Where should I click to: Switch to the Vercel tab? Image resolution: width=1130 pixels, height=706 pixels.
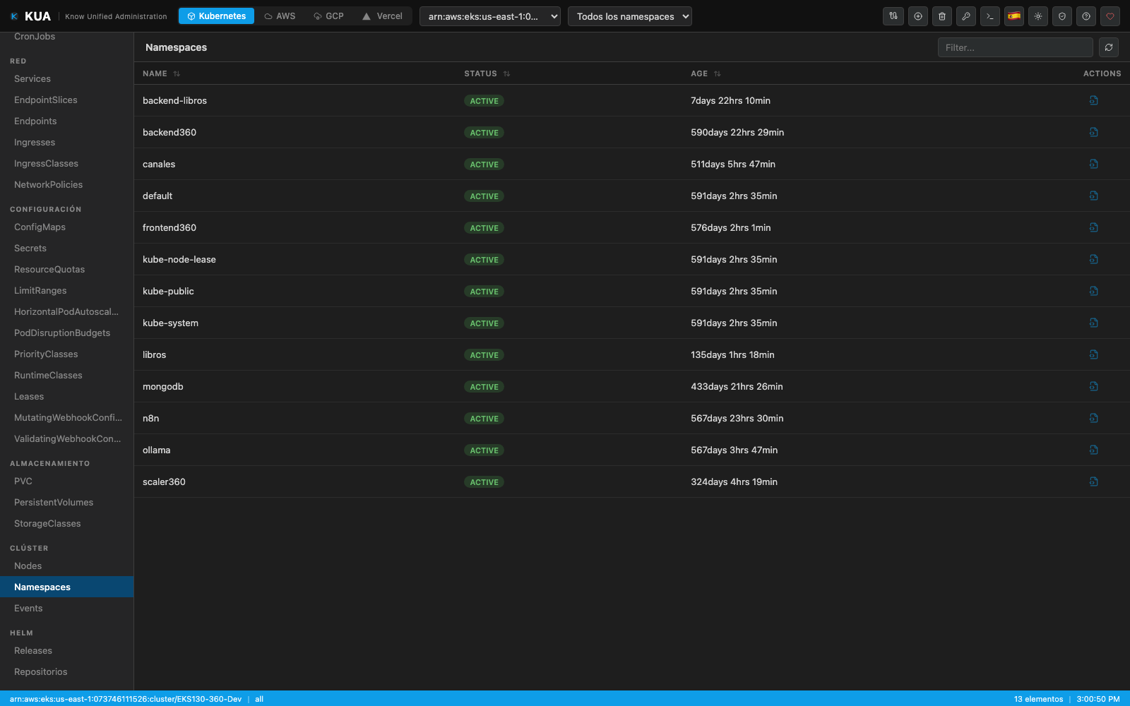click(382, 16)
